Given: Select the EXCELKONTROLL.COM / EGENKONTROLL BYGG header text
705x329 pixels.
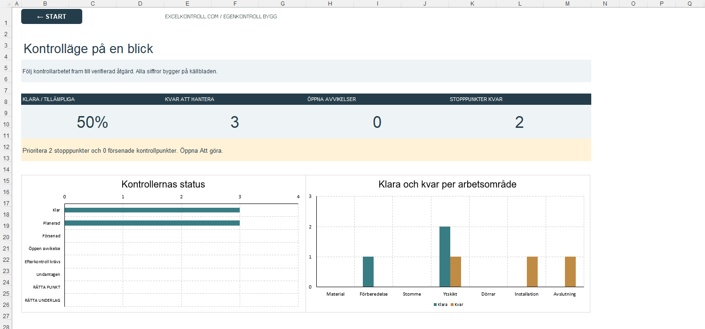Looking at the screenshot, I should pos(221,16).
